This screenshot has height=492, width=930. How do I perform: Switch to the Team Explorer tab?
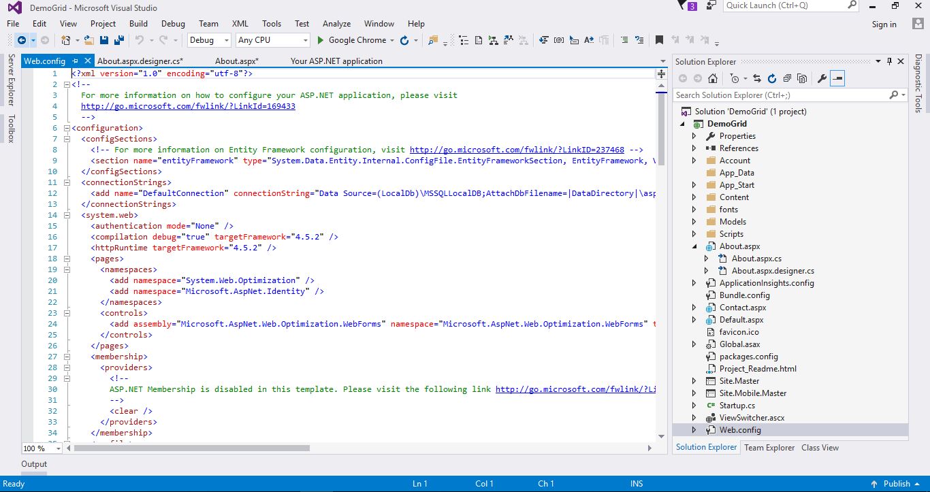(769, 448)
